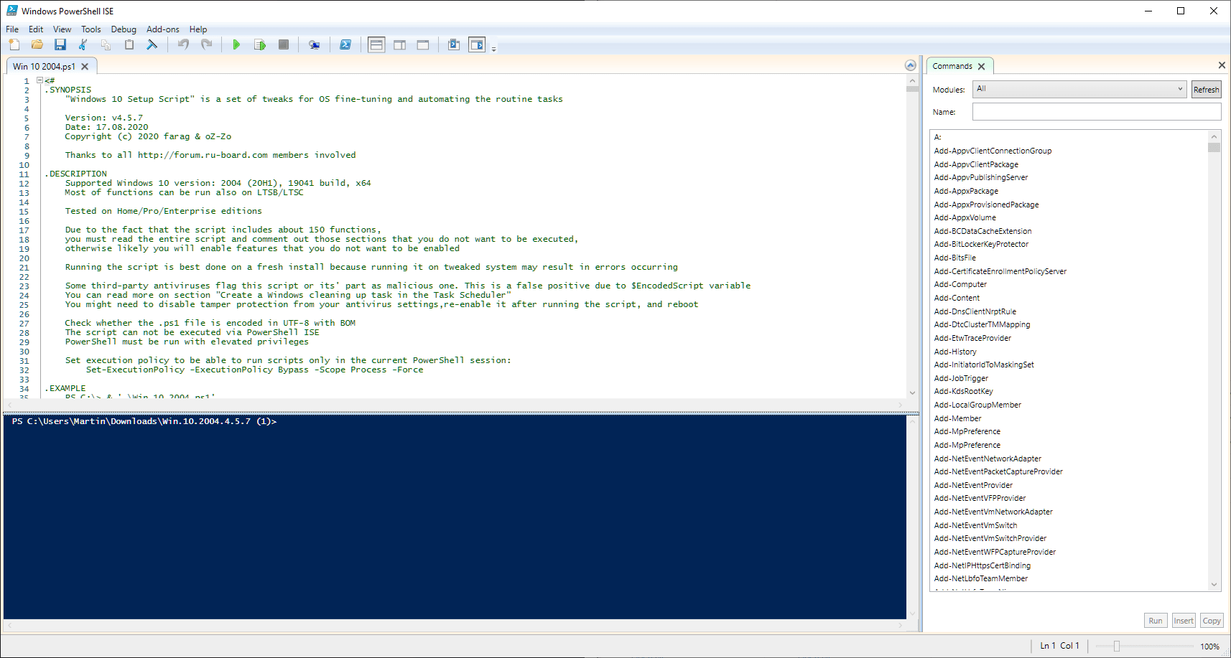The height and width of the screenshot is (658, 1231).
Task: Open the View menu
Action: tap(62, 29)
